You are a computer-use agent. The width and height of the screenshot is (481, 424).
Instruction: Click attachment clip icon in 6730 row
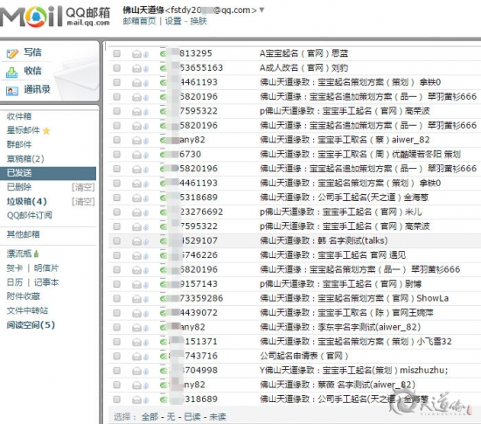pyautogui.click(x=146, y=155)
